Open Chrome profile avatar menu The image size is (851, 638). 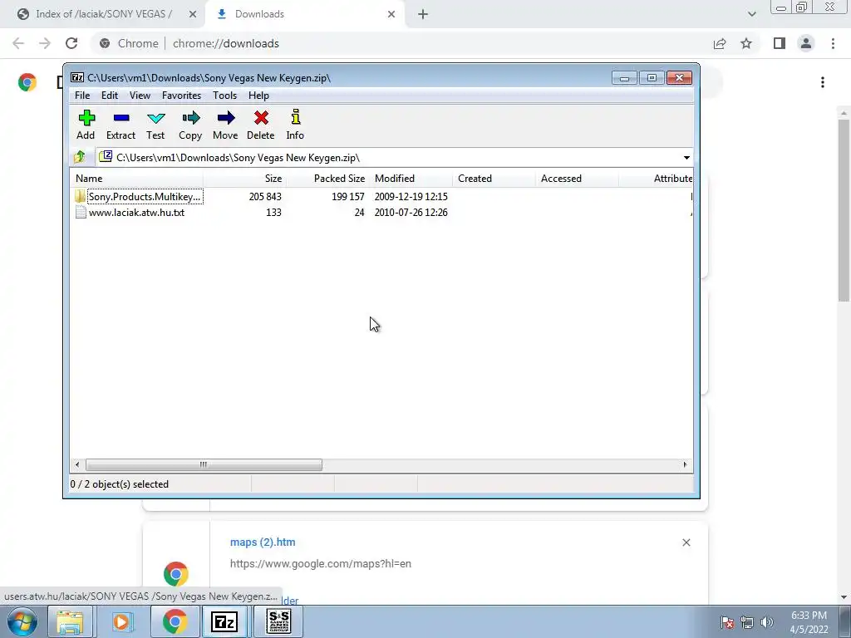[806, 43]
